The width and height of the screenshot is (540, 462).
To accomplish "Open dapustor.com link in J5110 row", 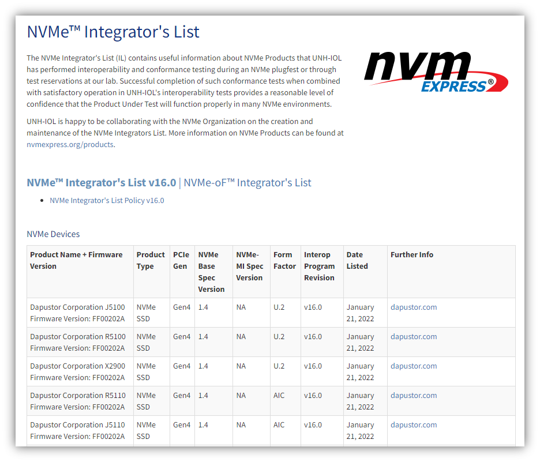I will click(x=414, y=425).
